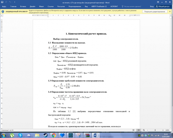Screen dimensions: 173x138
Task: Click formula result '2.52кВт'
Action: 74,48
